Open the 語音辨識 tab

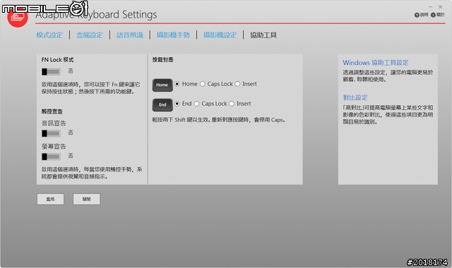pos(130,35)
